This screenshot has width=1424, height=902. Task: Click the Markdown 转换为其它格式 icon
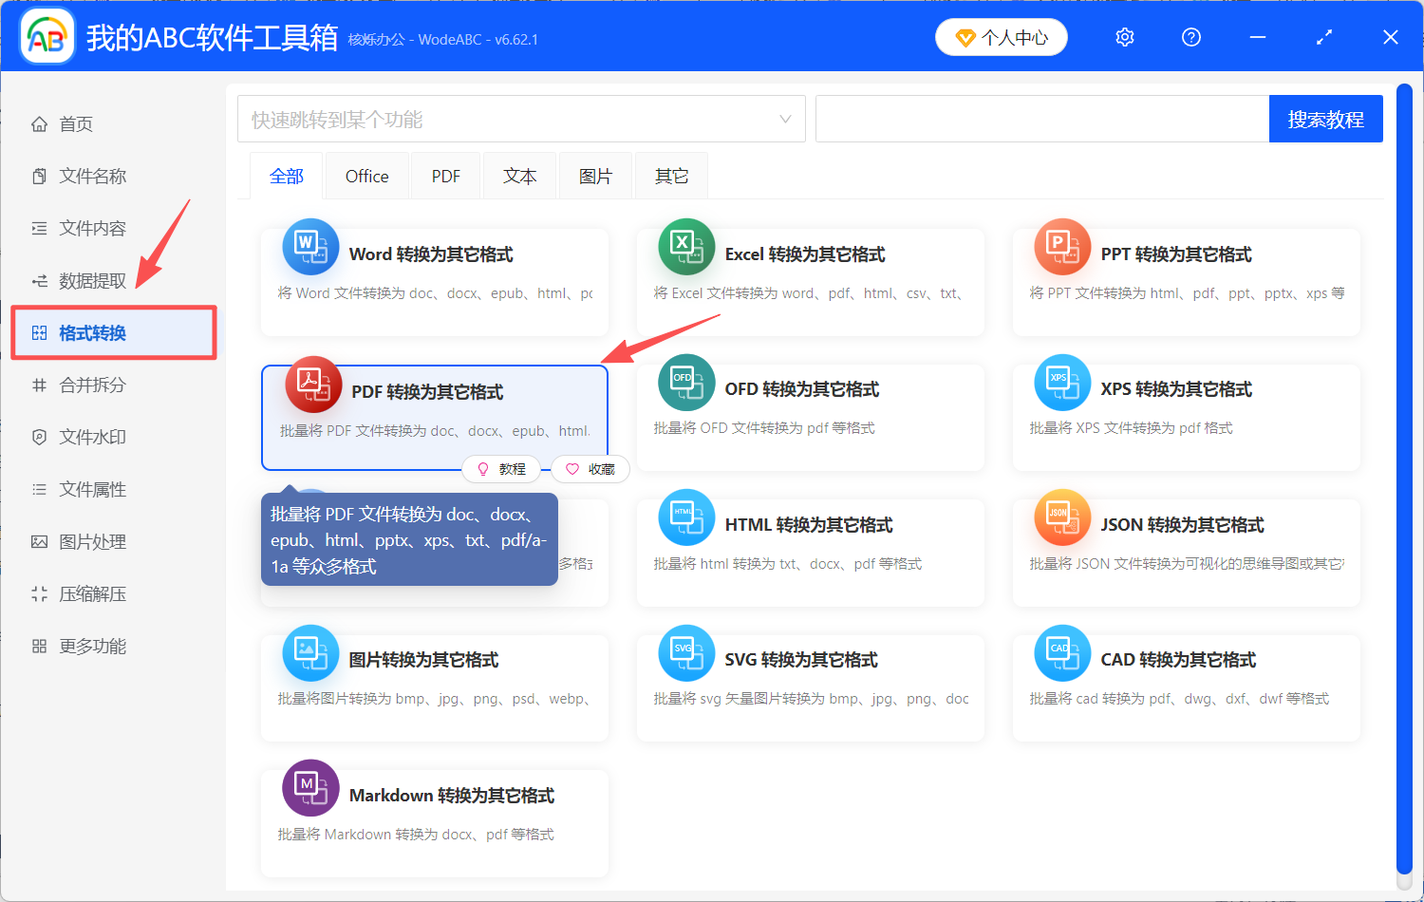[310, 788]
